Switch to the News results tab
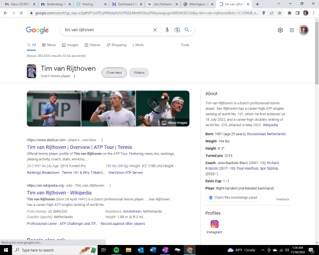The image size is (319, 255). tap(49, 45)
